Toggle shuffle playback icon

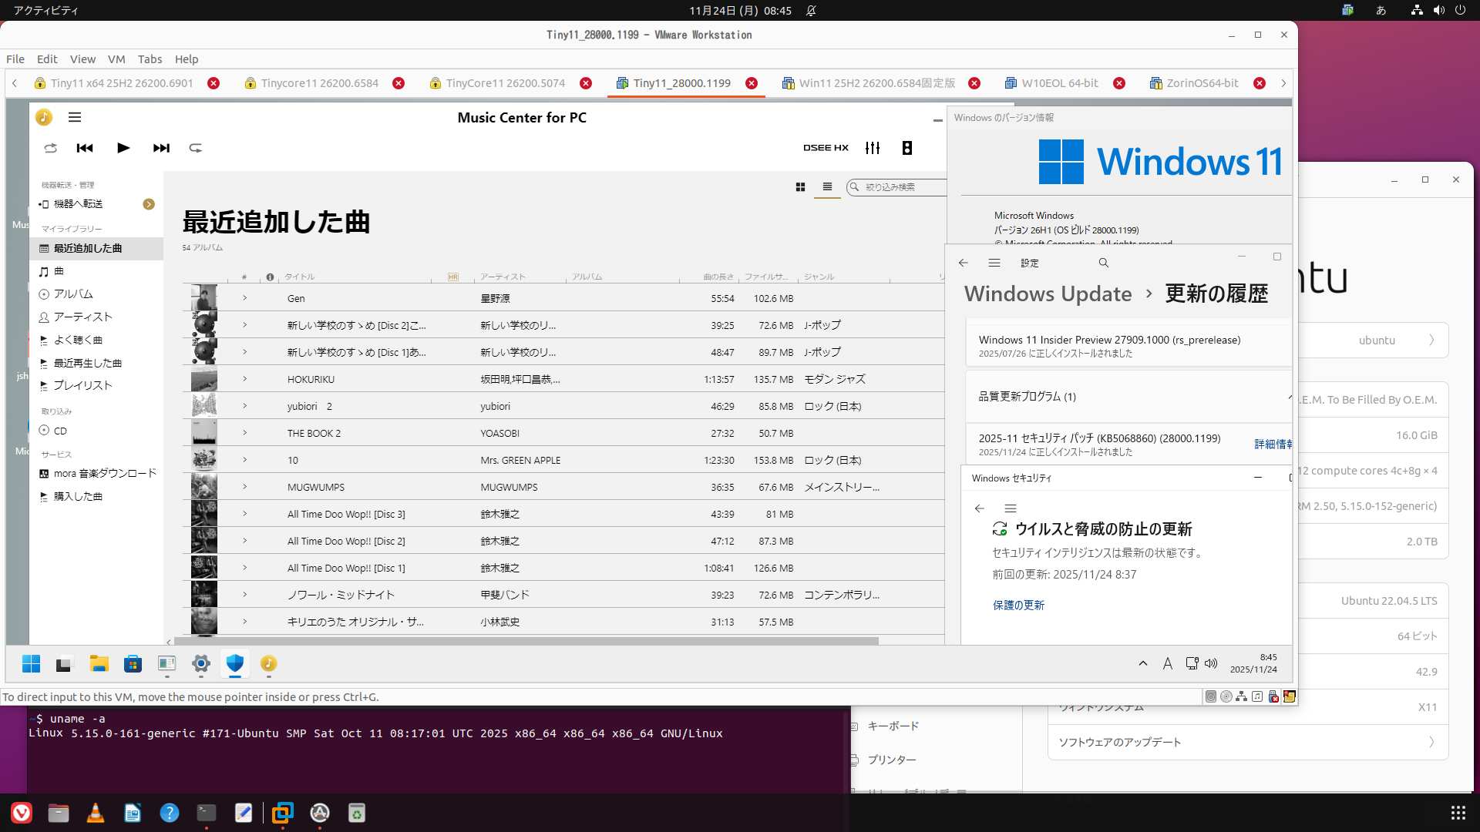[x=51, y=148]
